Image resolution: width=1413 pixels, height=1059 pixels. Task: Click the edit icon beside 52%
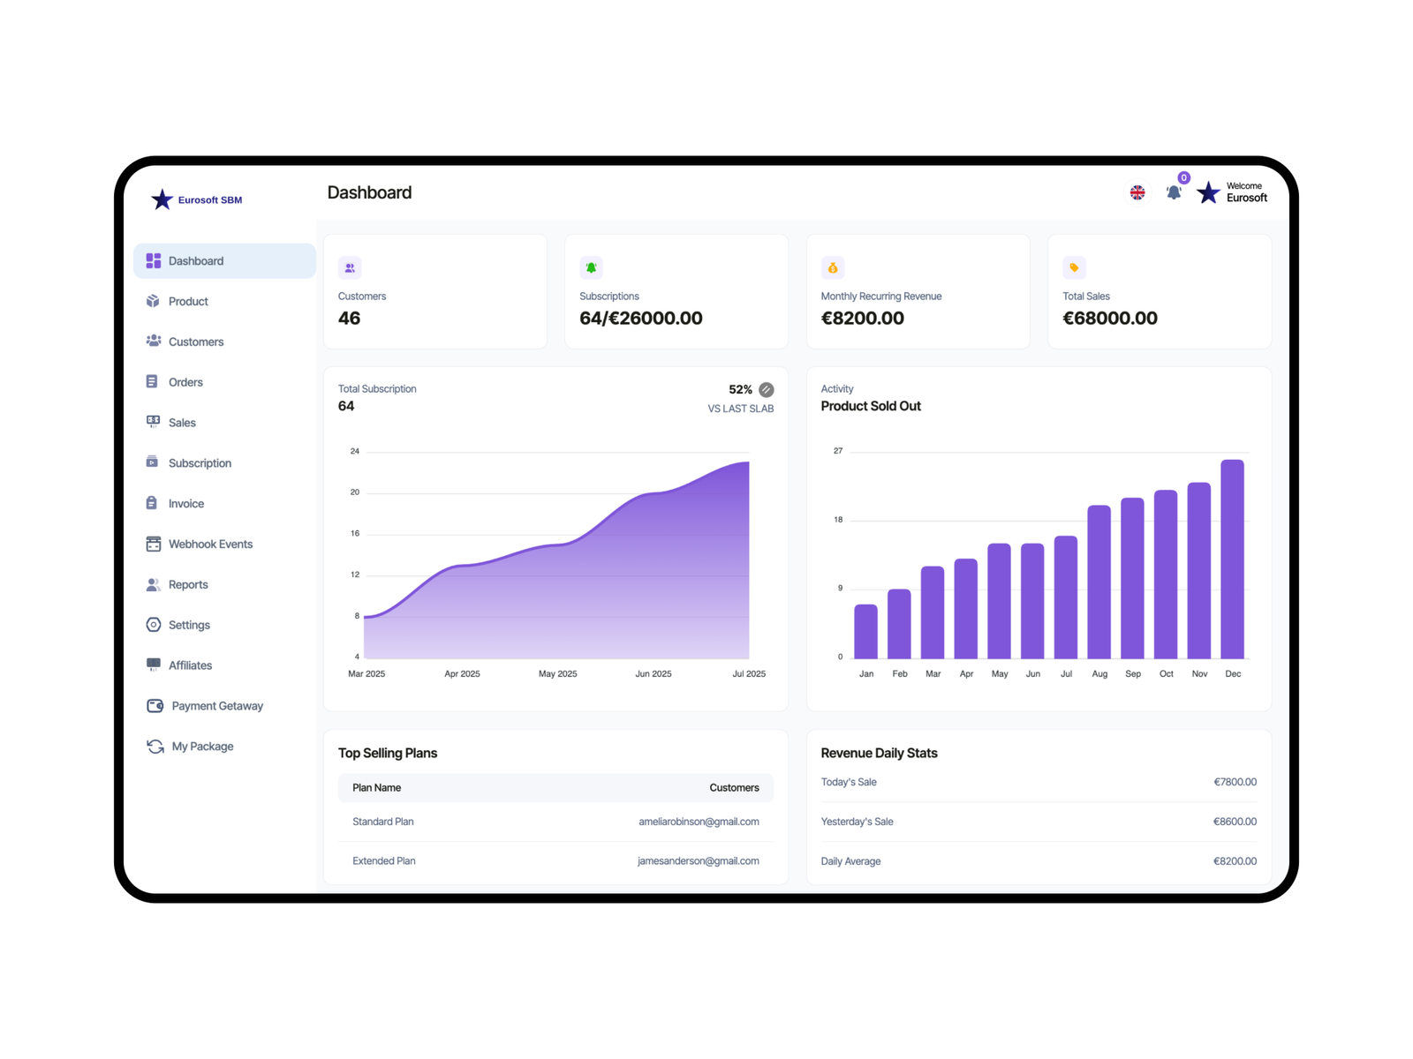tap(767, 389)
